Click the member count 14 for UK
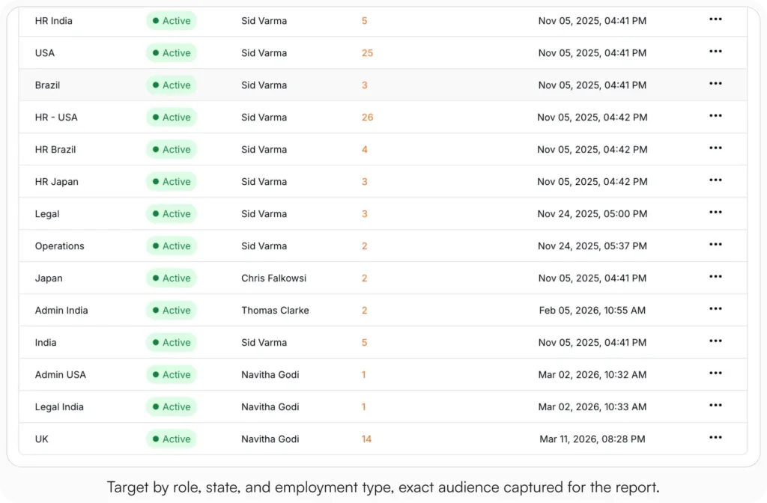Screen dimensions: 767x503 click(x=366, y=439)
